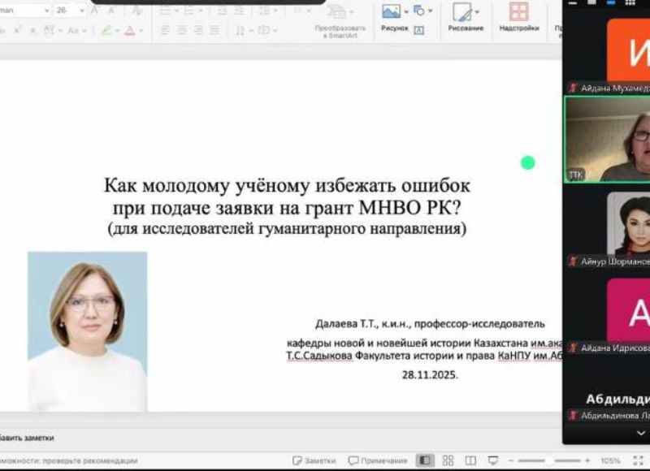Image resolution: width=650 pixels, height=471 pixels.
Task: Select the normal view toggle button
Action: point(425,460)
